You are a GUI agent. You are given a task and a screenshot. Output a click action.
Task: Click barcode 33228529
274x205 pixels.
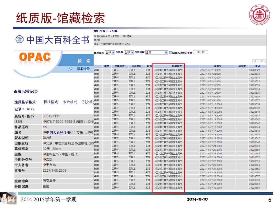(x=254, y=70)
